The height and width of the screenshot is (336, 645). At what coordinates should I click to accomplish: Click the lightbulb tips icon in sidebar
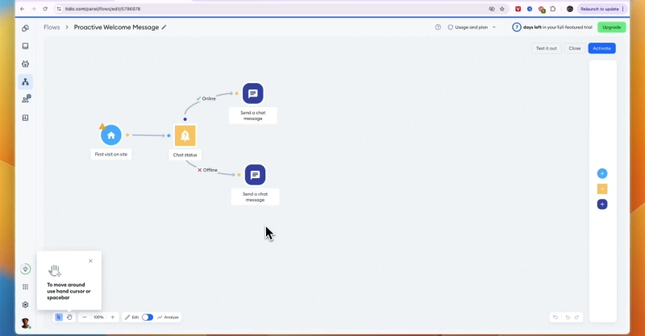coord(26,269)
